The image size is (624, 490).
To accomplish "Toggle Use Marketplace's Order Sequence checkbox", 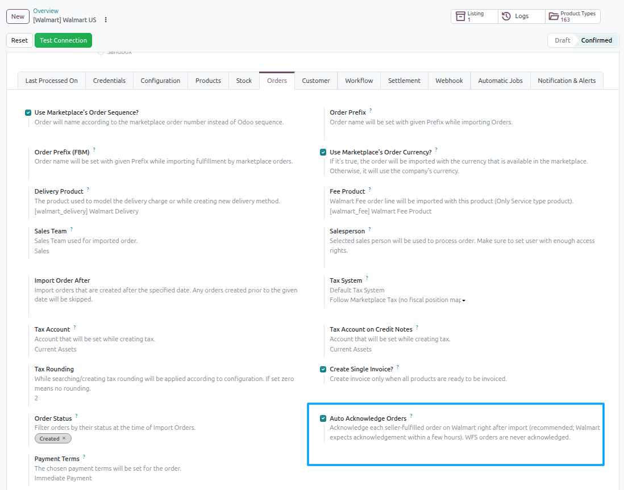I will [28, 112].
